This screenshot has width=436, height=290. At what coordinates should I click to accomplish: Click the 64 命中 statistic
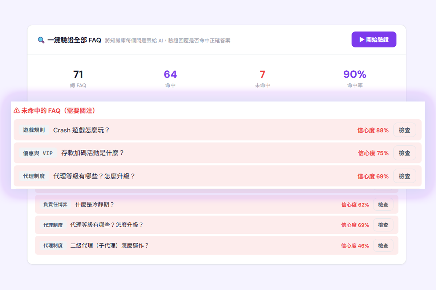(170, 79)
